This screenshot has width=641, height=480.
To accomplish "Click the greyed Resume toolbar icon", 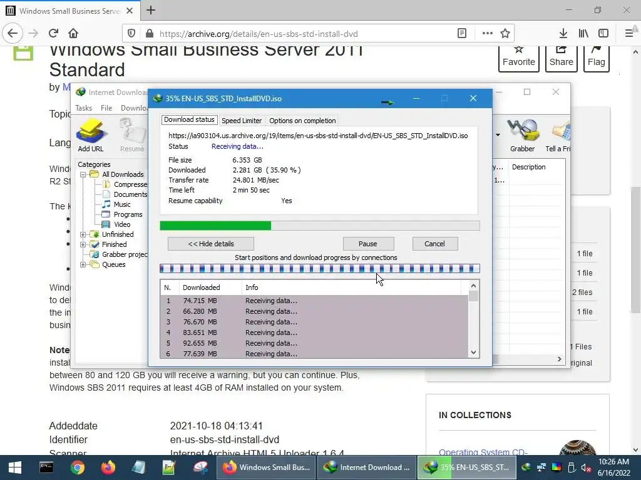I will point(132,135).
